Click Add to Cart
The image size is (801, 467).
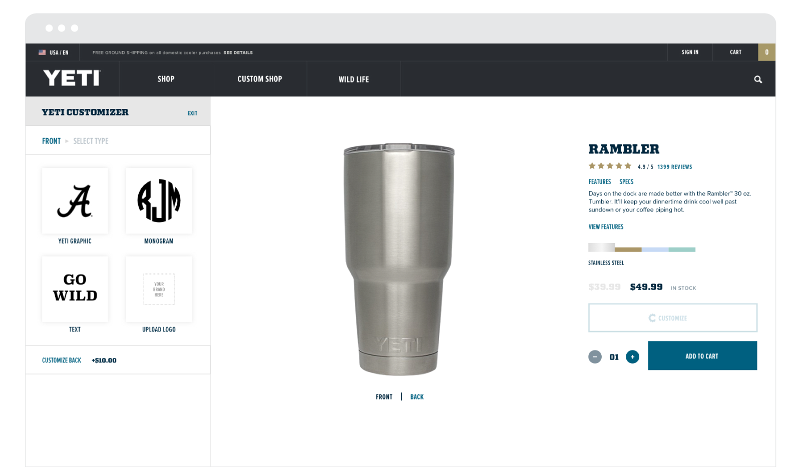[x=702, y=356]
